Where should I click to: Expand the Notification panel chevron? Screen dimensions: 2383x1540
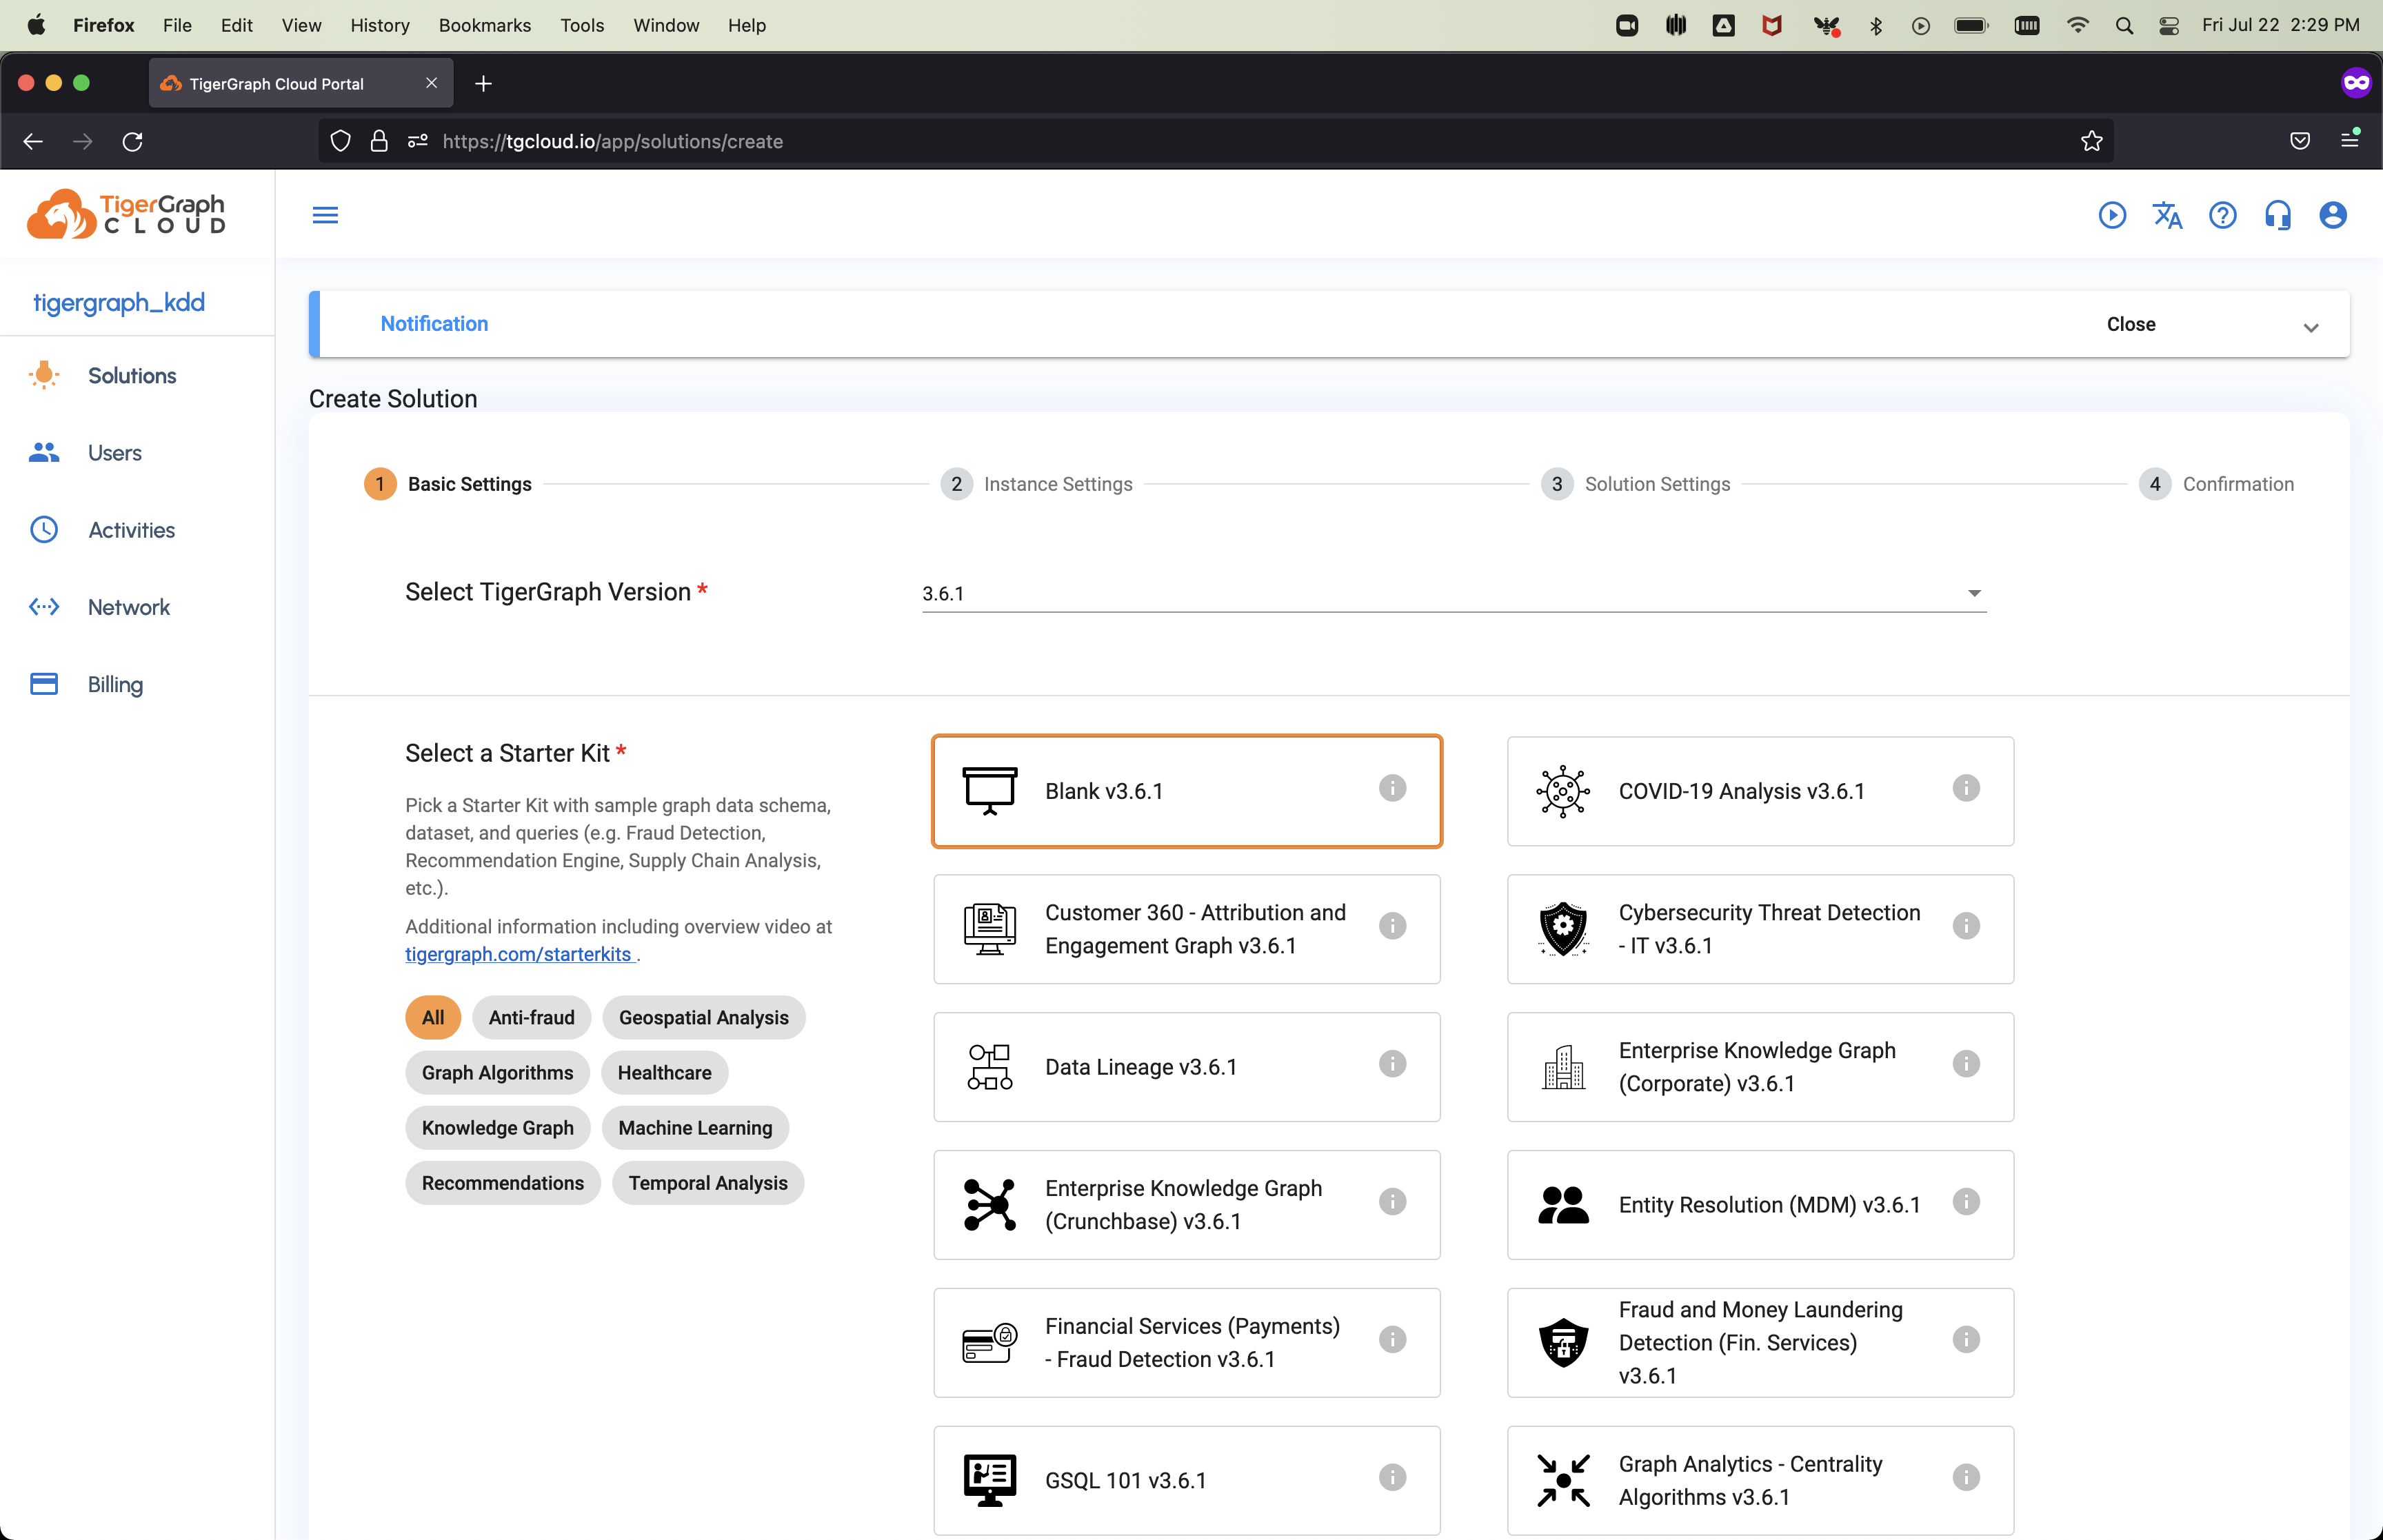(x=2310, y=327)
